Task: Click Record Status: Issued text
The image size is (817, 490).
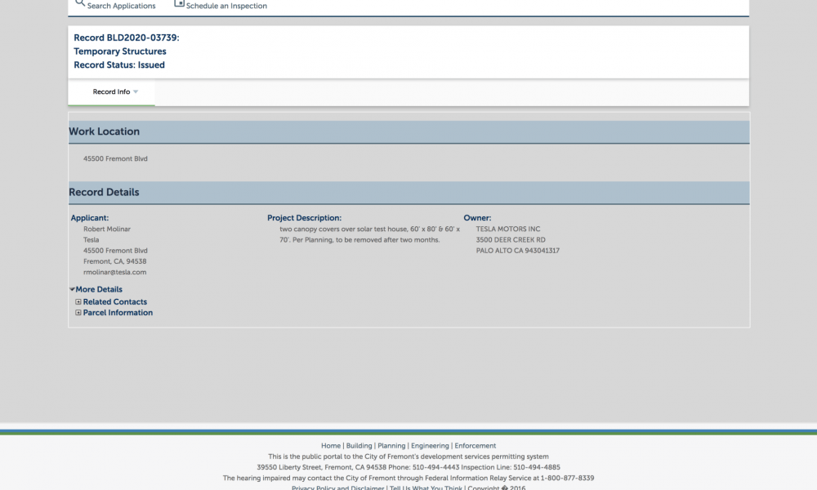Action: point(118,65)
